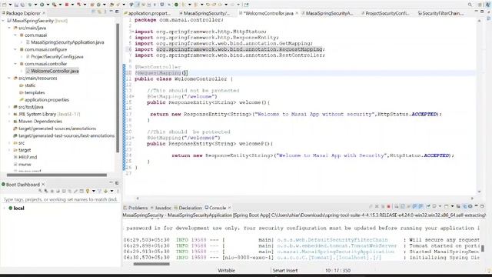Screen dimensions: 492x277
Task: Minimize the Package Explorer view
Action: pos(111,12)
